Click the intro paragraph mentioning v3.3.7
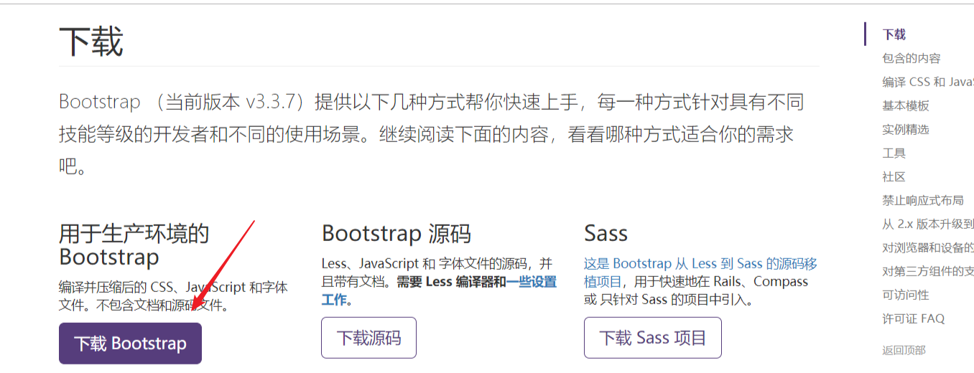The image size is (974, 373). click(431, 135)
